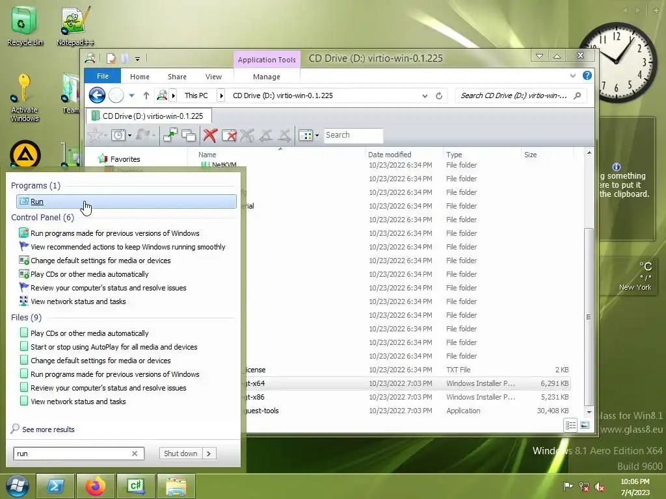Switch to the Home ribbon tab
The width and height of the screenshot is (666, 499).
[x=140, y=77]
